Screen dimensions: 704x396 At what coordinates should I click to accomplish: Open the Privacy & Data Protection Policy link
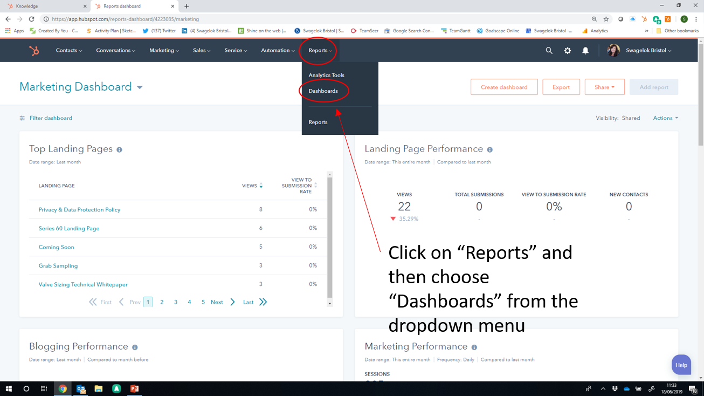click(x=79, y=210)
